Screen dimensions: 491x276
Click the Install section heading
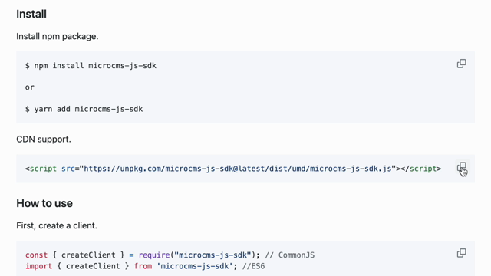click(31, 14)
